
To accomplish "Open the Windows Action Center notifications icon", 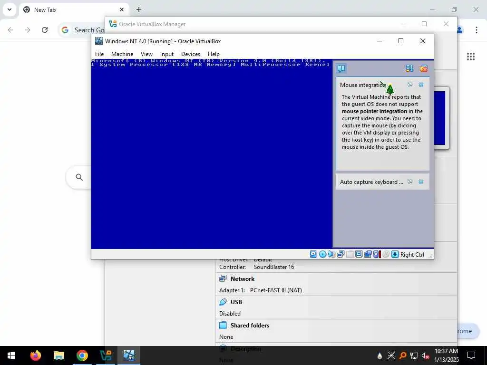I will [x=471, y=355].
